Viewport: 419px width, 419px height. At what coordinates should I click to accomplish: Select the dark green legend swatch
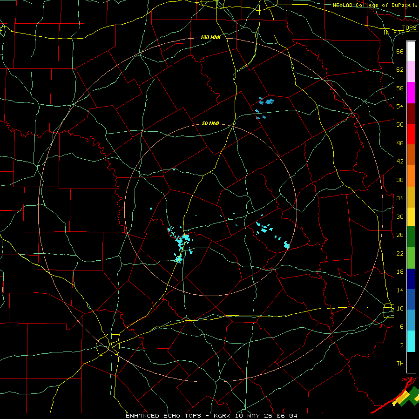(411, 237)
